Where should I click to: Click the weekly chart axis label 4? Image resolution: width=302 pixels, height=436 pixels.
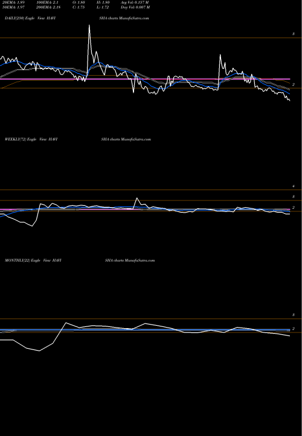294,186
